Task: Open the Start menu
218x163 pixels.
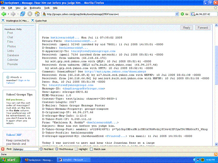Action: [x=10, y=160]
